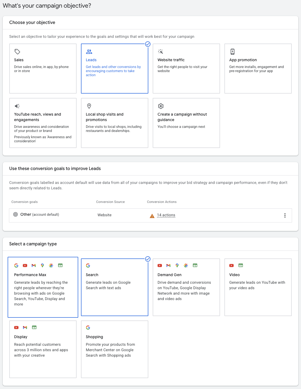The height and width of the screenshot is (389, 301).
Task: Click the gear icon for campaign without guidance
Action: click(161, 106)
